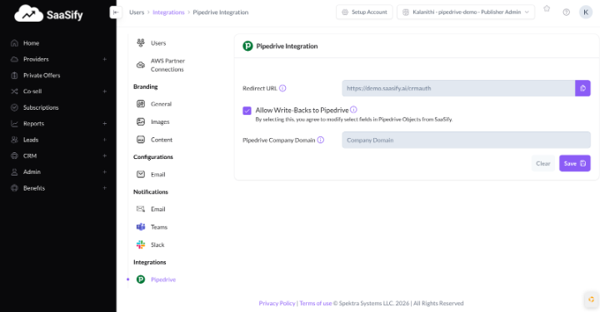600x312 pixels.
Task: Expand the Reports menu plus
Action: point(104,124)
